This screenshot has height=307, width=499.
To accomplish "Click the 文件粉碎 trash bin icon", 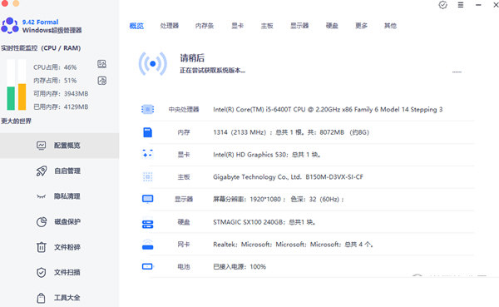I will [x=42, y=247].
